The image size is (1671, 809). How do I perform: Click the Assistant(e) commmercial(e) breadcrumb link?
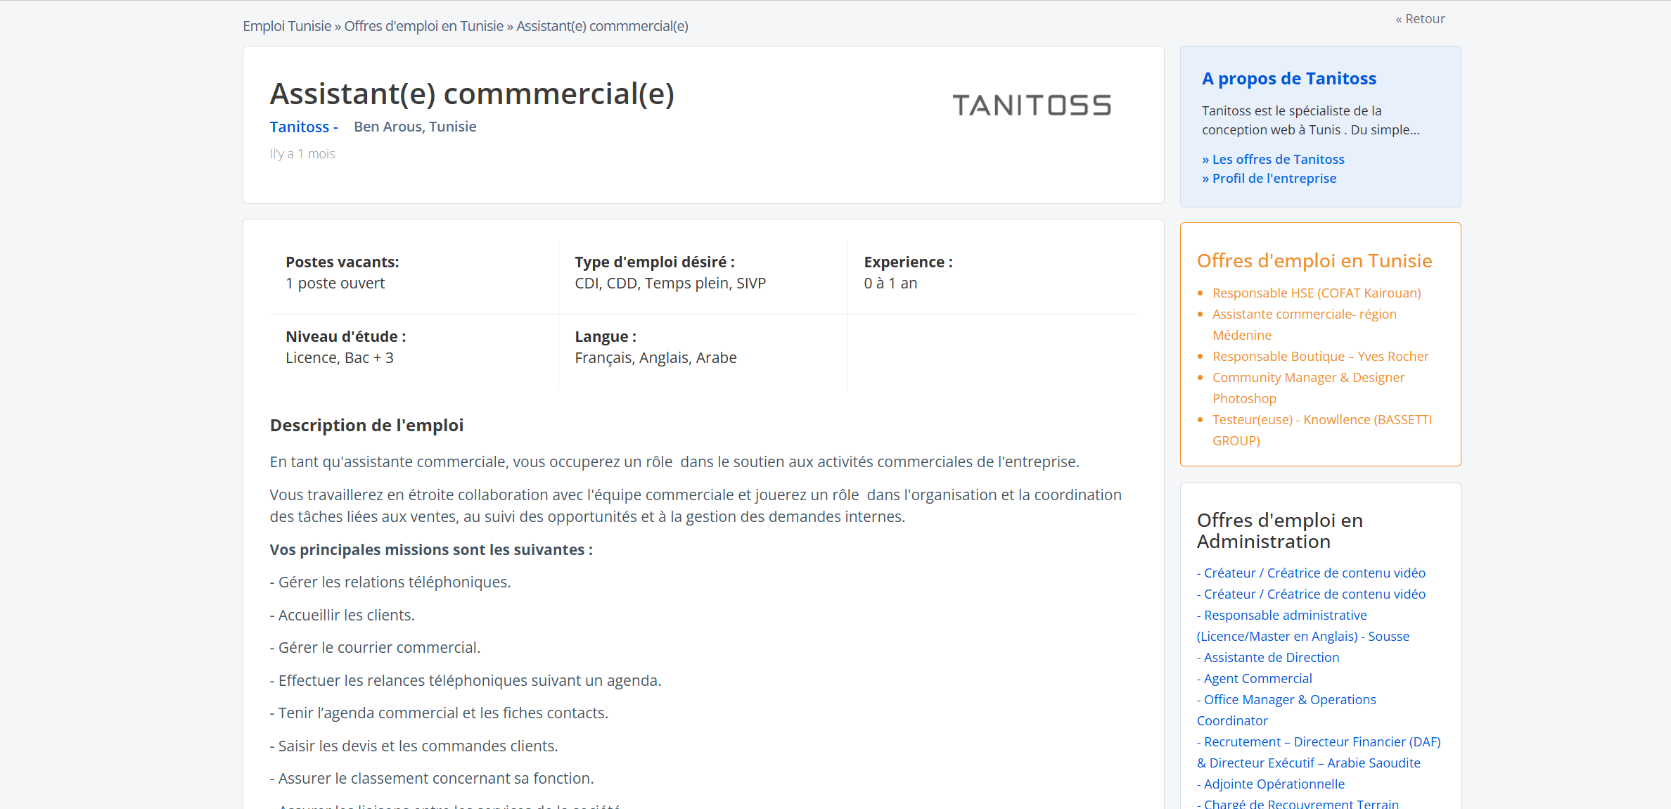pos(602,26)
